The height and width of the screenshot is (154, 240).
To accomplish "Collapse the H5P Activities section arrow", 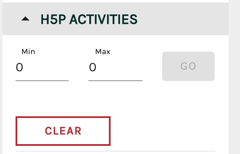I will pos(25,19).
